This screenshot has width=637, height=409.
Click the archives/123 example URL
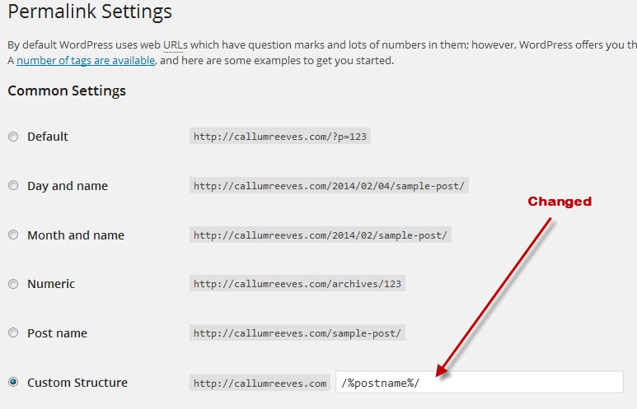298,284
